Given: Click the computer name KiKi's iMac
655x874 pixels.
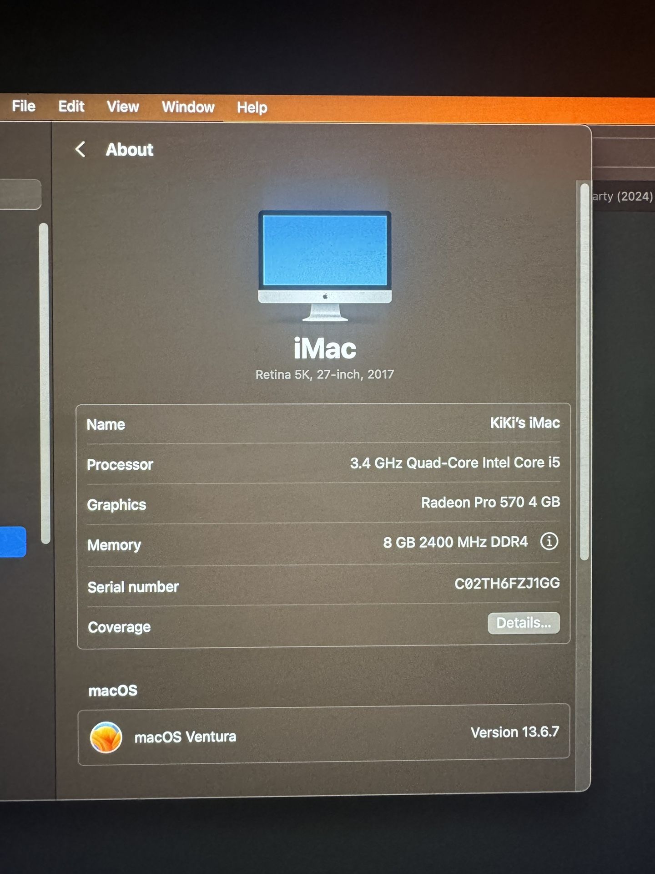Looking at the screenshot, I should [x=525, y=423].
